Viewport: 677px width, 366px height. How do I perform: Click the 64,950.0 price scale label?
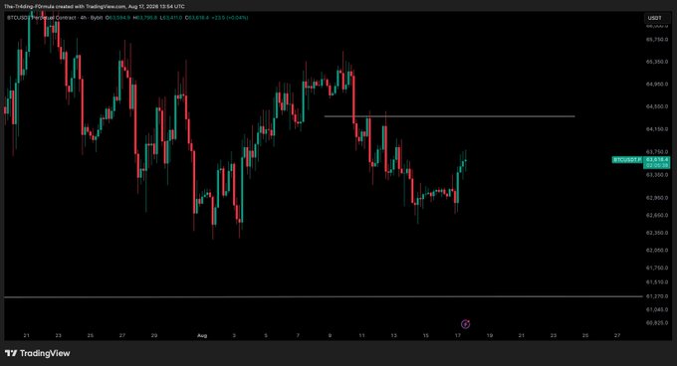[657, 85]
